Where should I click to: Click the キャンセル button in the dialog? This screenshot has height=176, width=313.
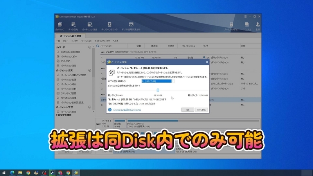tap(201, 110)
